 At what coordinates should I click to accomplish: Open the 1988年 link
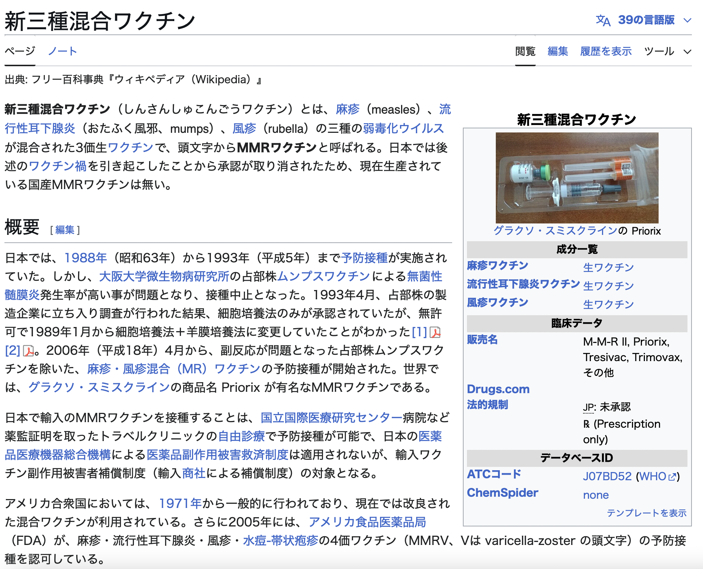(85, 258)
